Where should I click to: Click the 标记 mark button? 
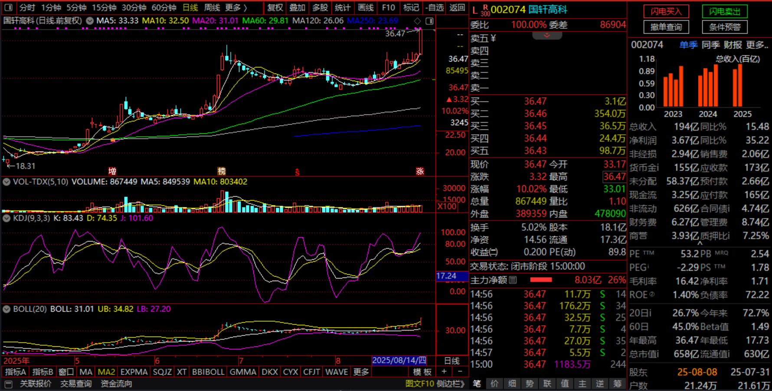tap(411, 7)
